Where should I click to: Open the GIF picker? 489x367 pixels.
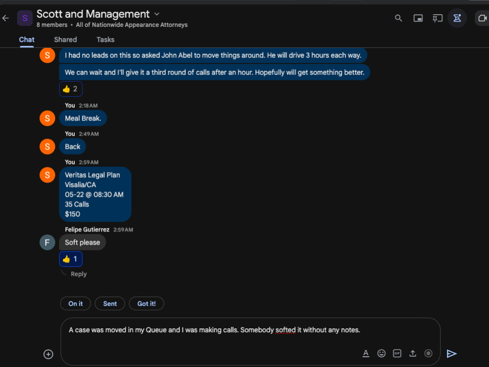point(397,353)
